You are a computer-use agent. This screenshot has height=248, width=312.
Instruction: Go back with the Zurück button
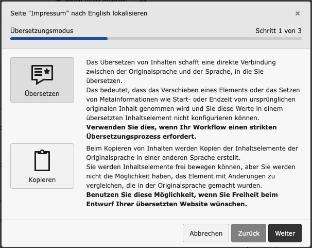[248, 233]
